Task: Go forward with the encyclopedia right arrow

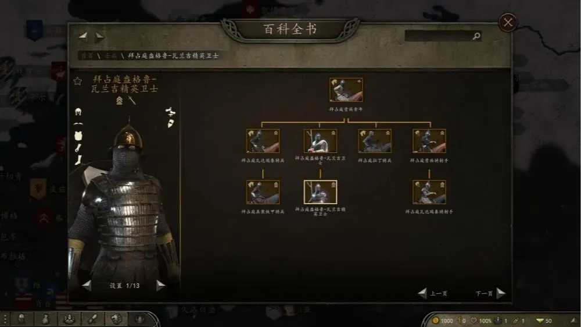Action: [100, 37]
